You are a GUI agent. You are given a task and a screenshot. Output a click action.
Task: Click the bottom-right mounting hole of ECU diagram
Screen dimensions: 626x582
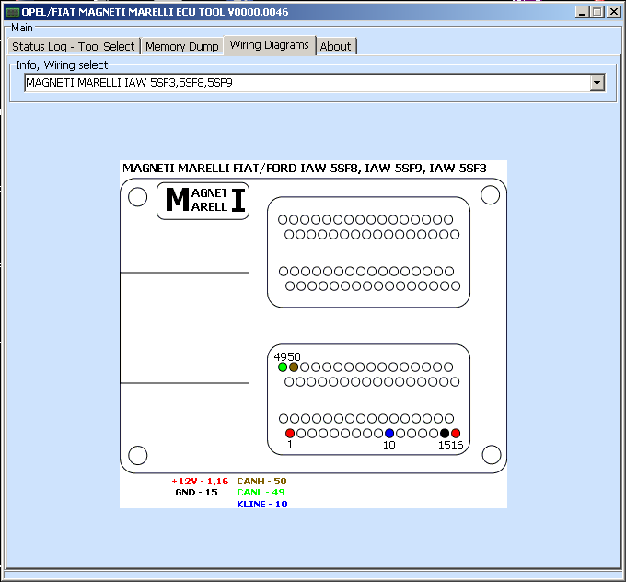coord(492,455)
